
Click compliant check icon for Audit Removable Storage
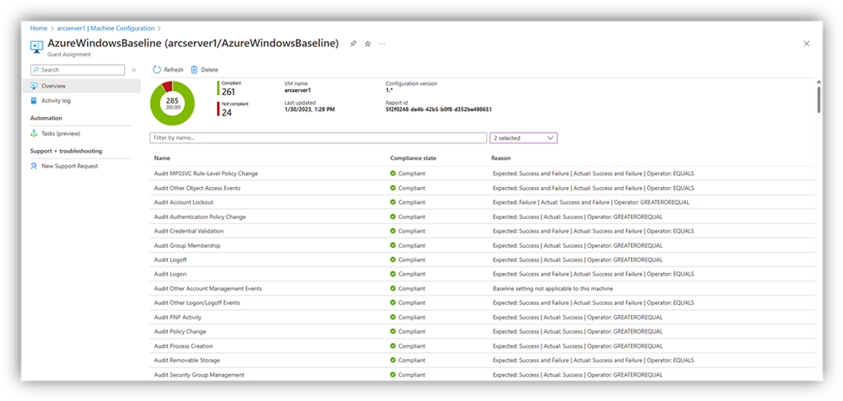[x=393, y=361]
